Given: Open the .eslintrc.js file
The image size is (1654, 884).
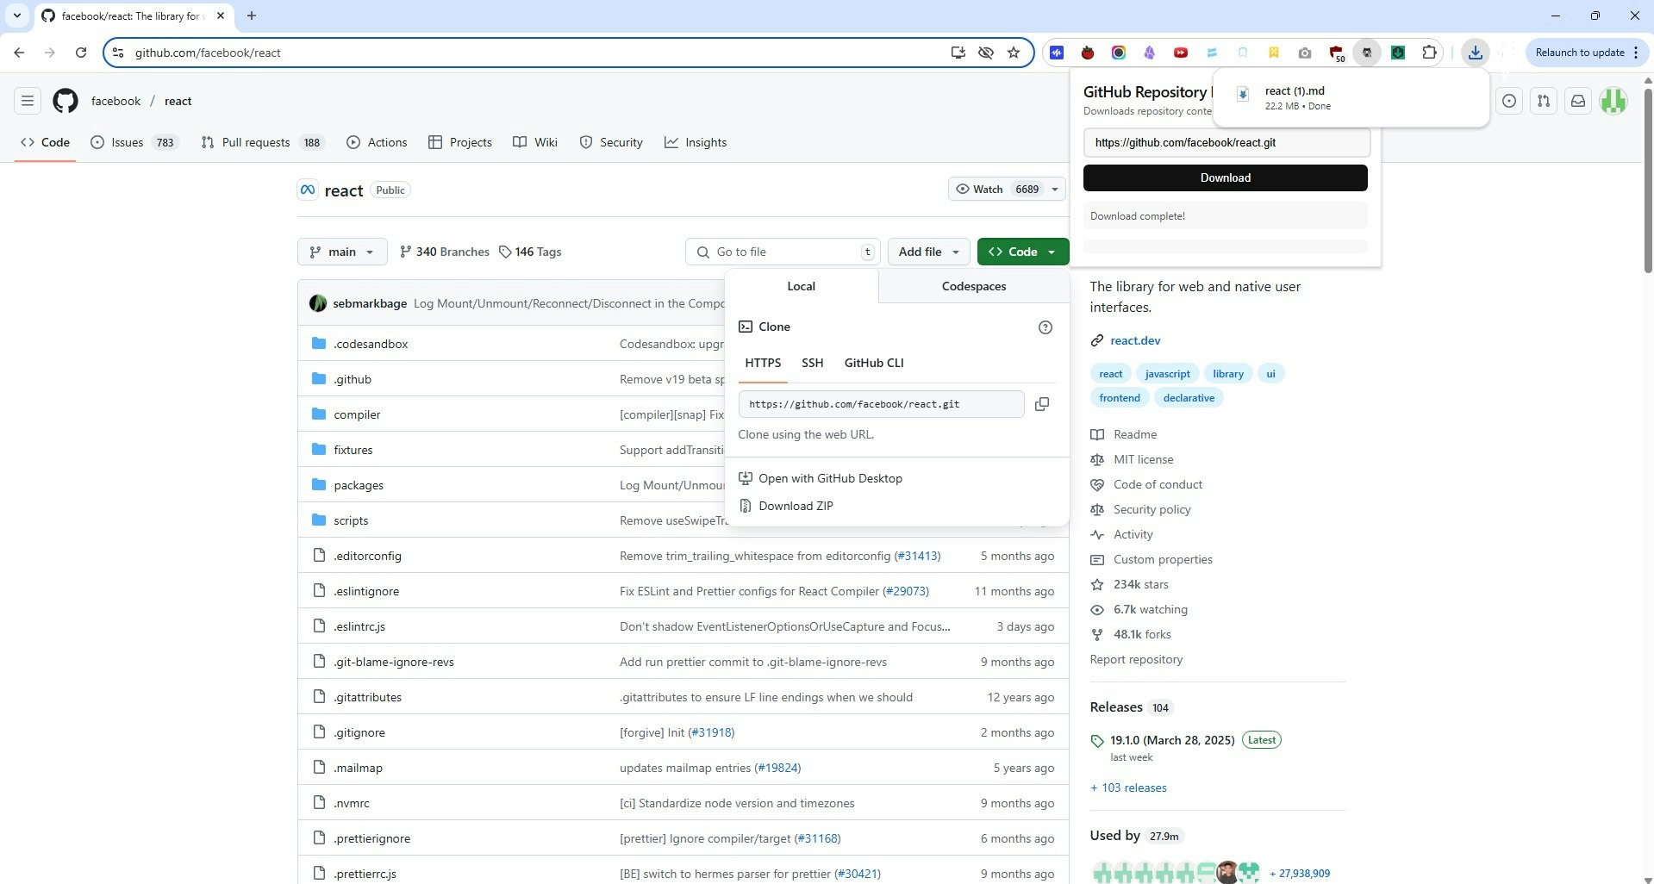Looking at the screenshot, I should pyautogui.click(x=359, y=626).
